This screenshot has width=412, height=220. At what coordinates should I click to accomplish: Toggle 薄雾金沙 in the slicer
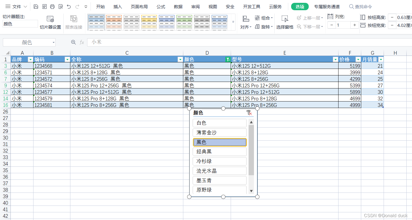tap(219, 132)
